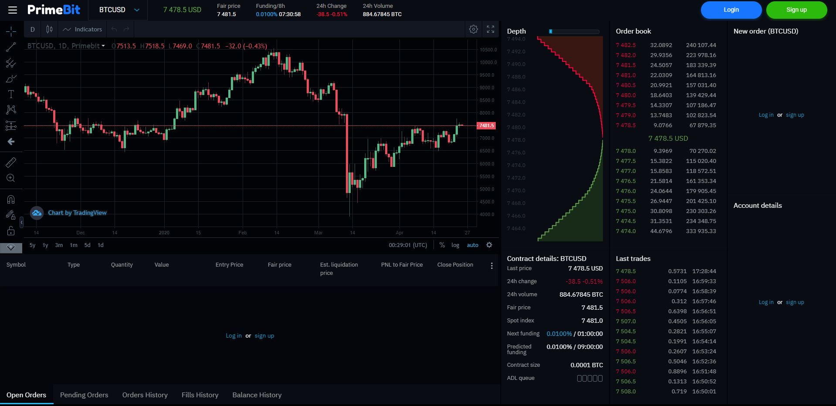Click the green Sign up button
The image size is (836, 406).
(x=796, y=10)
